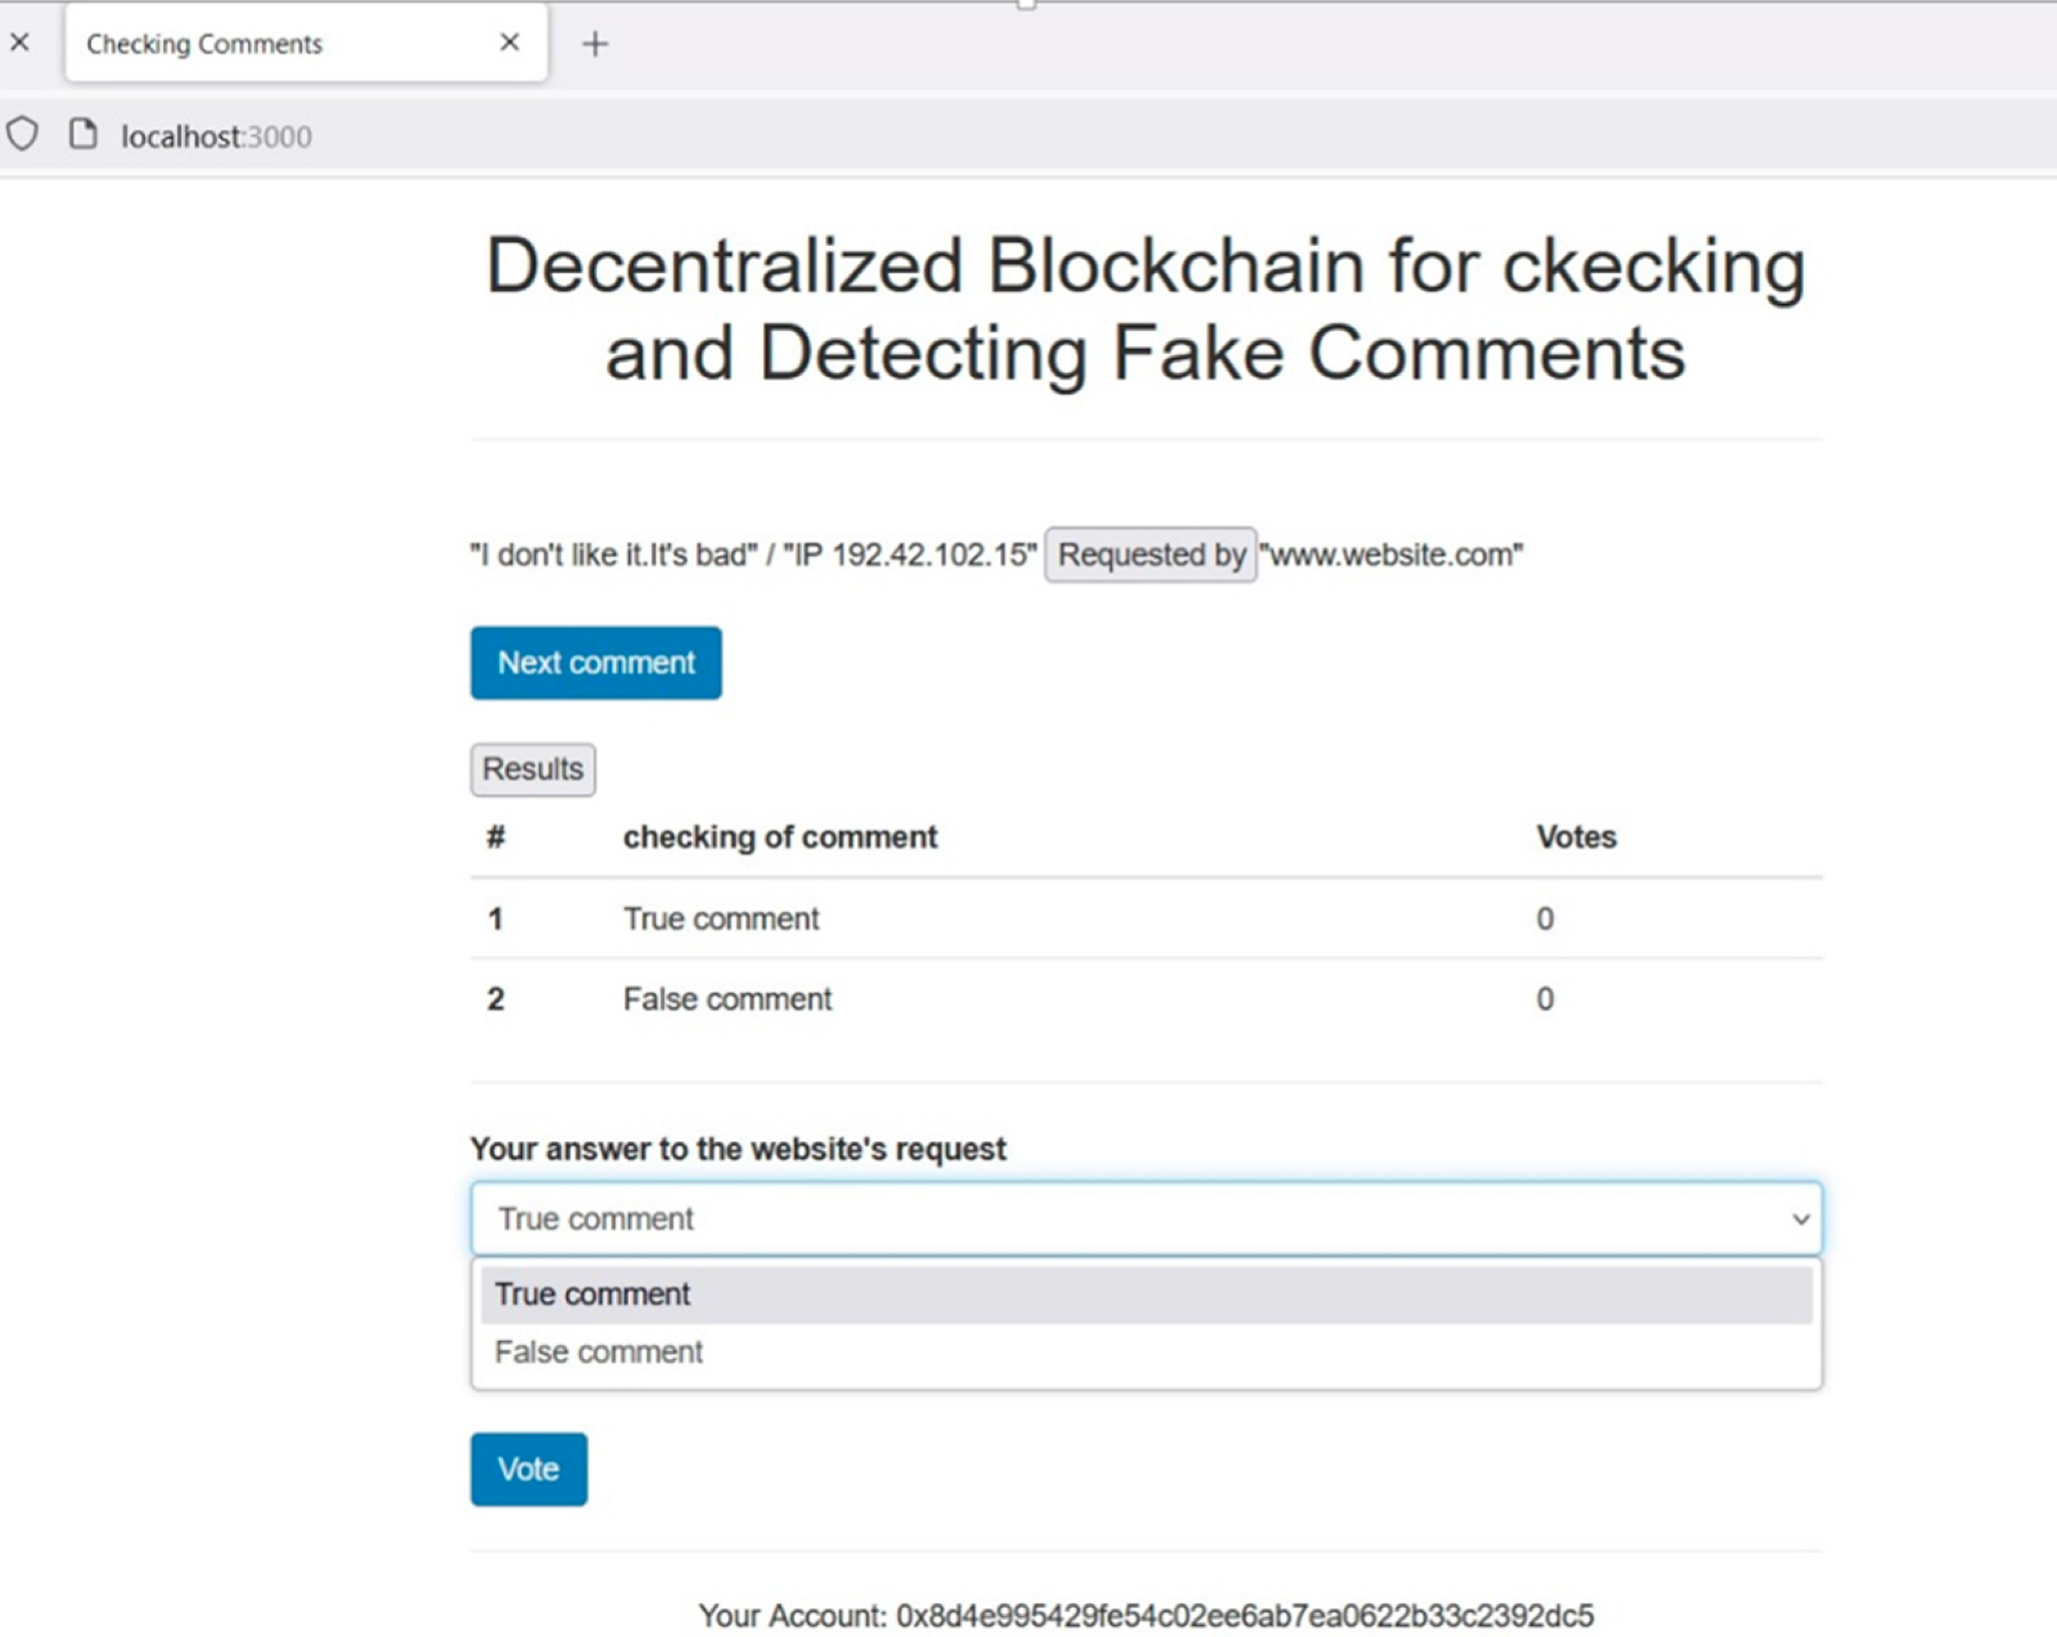Click the 'True comment' table row
Image resolution: width=2057 pixels, height=1637 pixels.
721,918
